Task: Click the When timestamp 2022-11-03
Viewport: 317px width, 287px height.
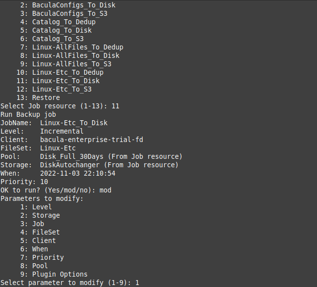Action: [x=78, y=174]
